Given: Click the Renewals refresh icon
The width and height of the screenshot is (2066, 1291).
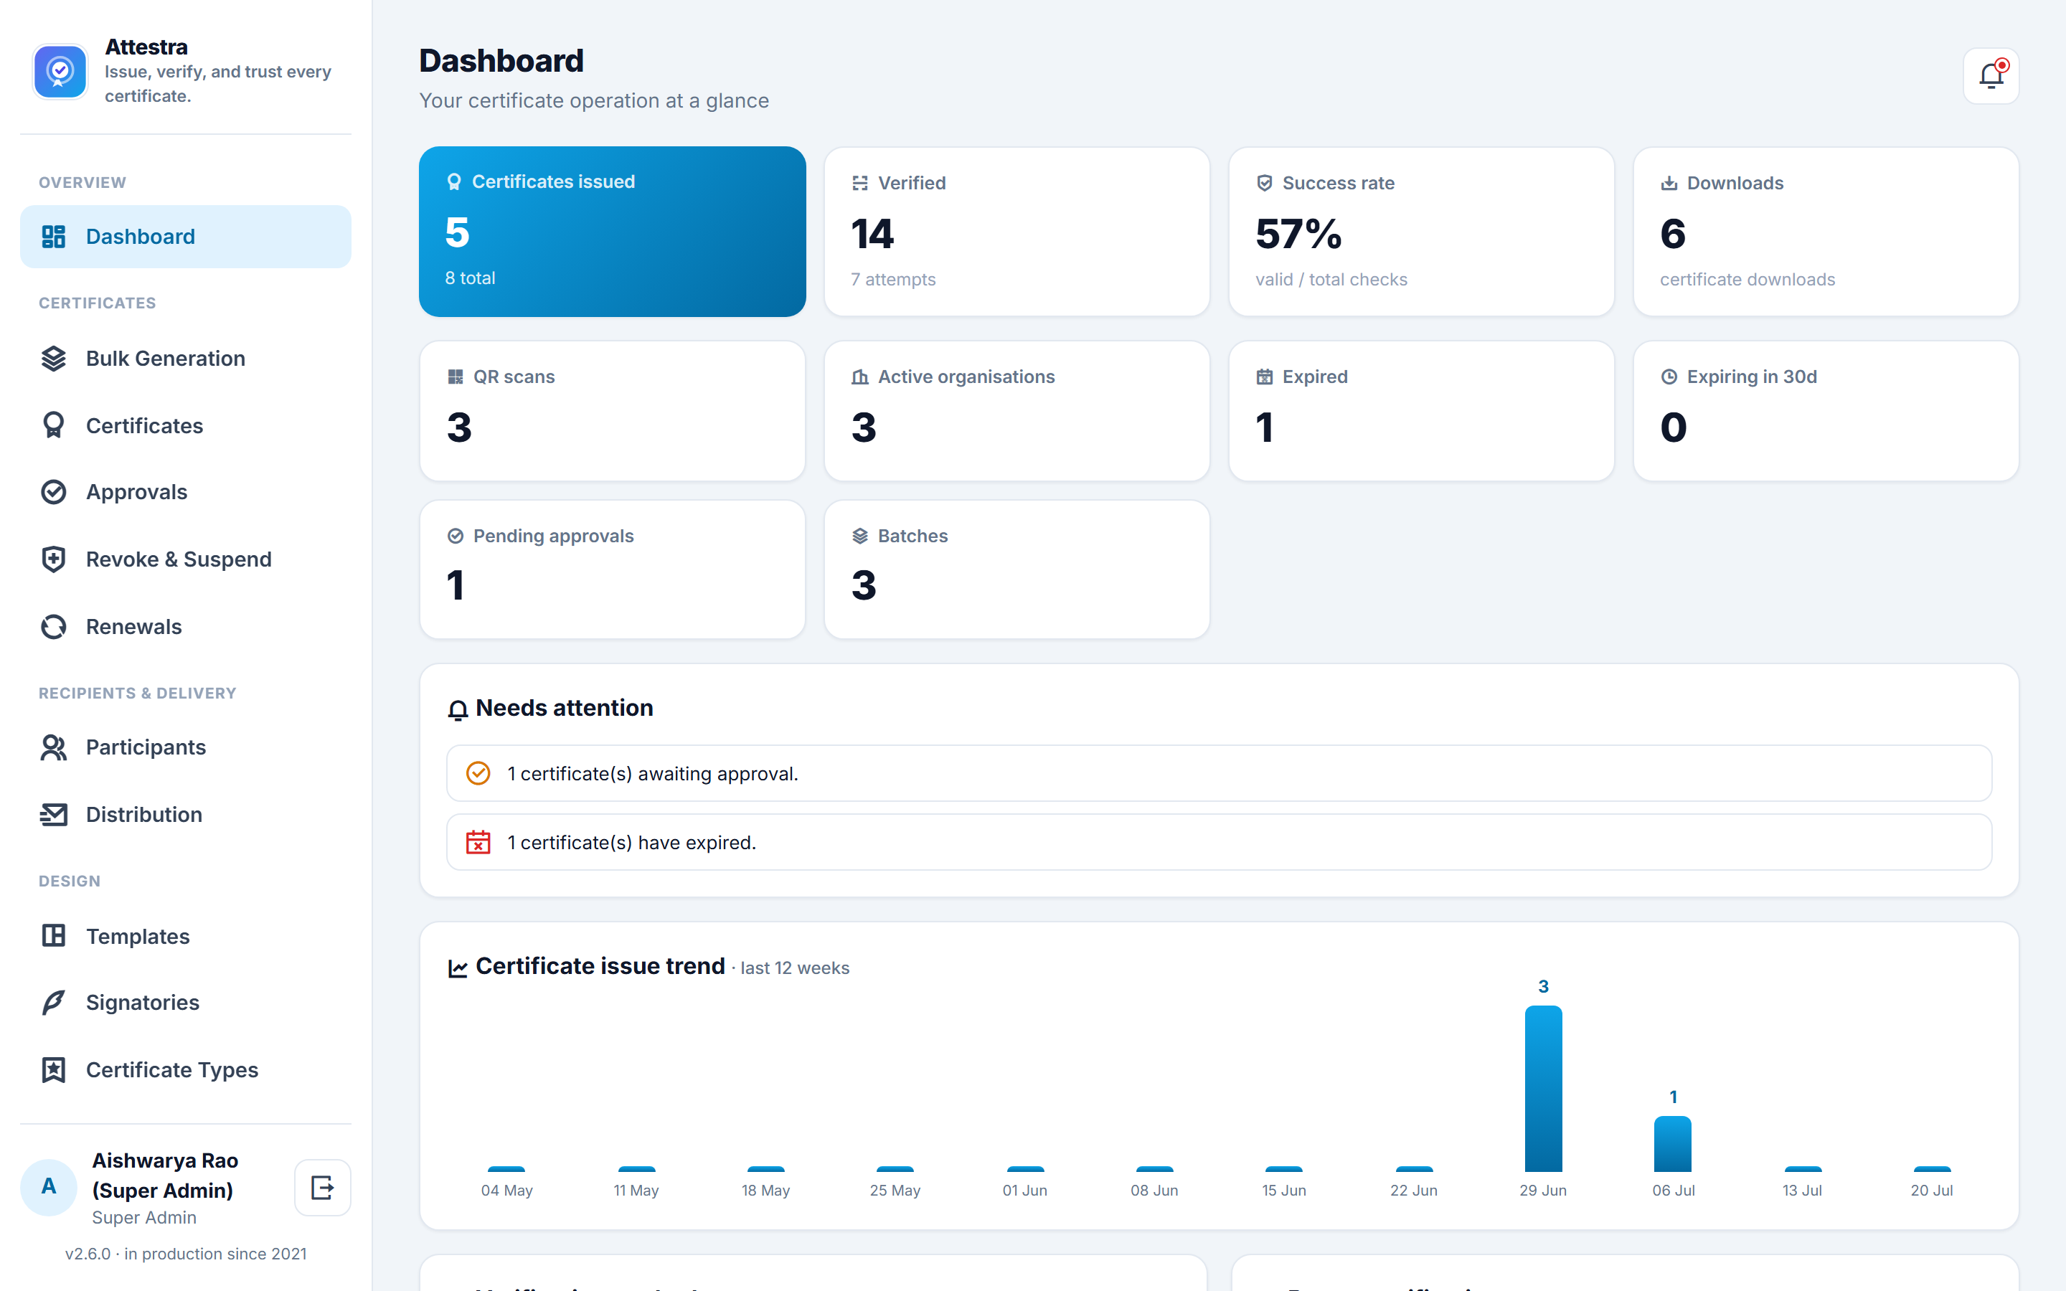Looking at the screenshot, I should point(54,627).
